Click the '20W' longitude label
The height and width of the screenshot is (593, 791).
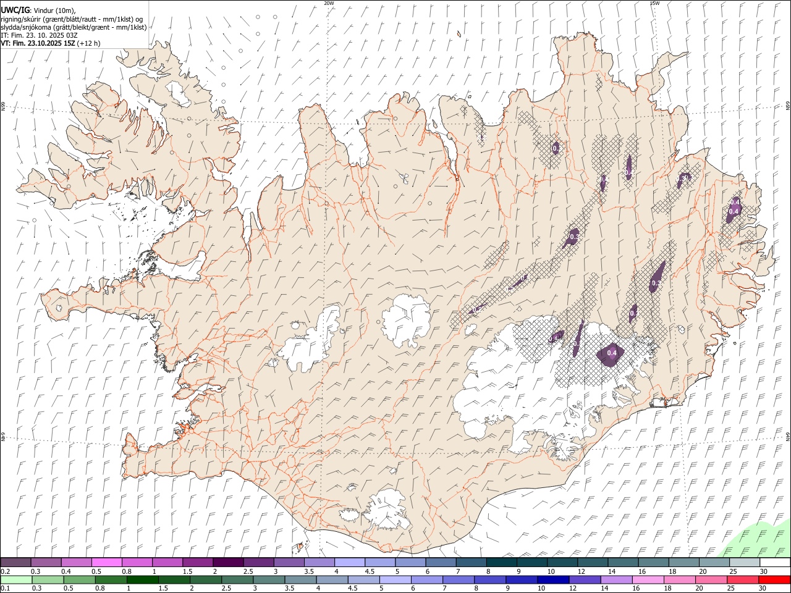pyautogui.click(x=329, y=3)
